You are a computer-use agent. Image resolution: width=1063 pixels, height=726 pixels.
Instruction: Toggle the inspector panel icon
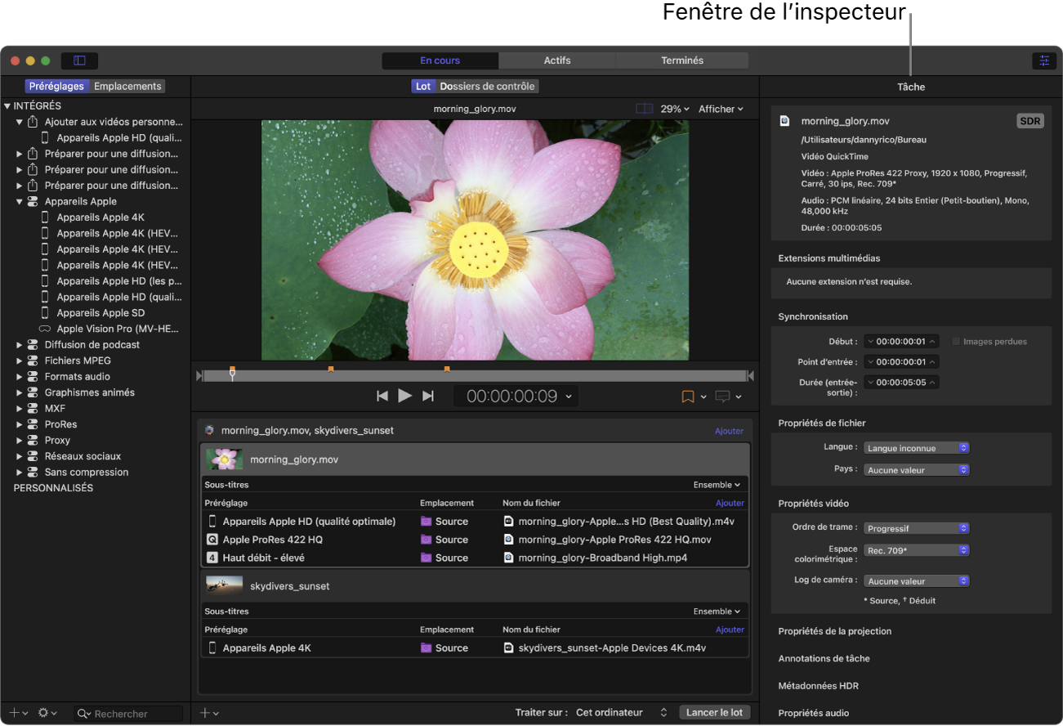(1043, 60)
